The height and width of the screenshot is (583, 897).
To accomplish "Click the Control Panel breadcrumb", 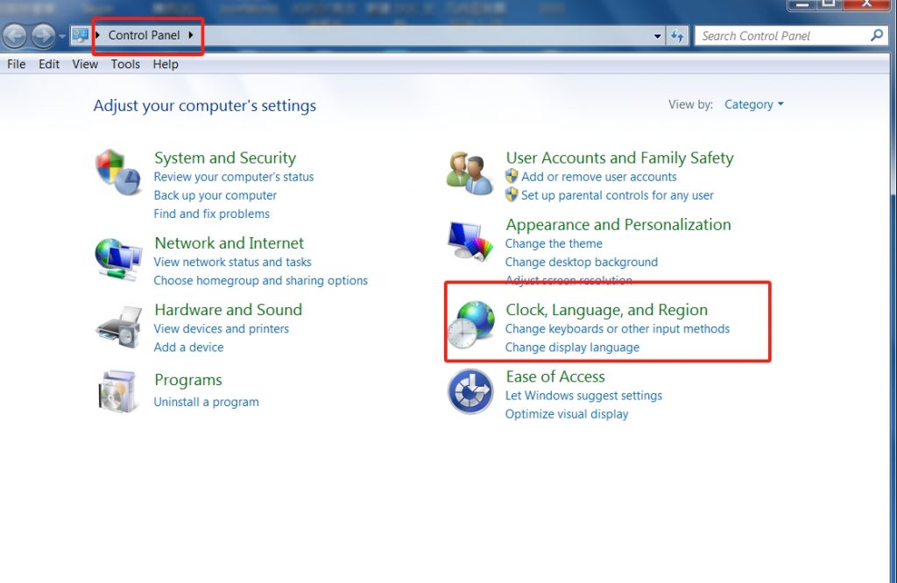I will click(x=145, y=35).
